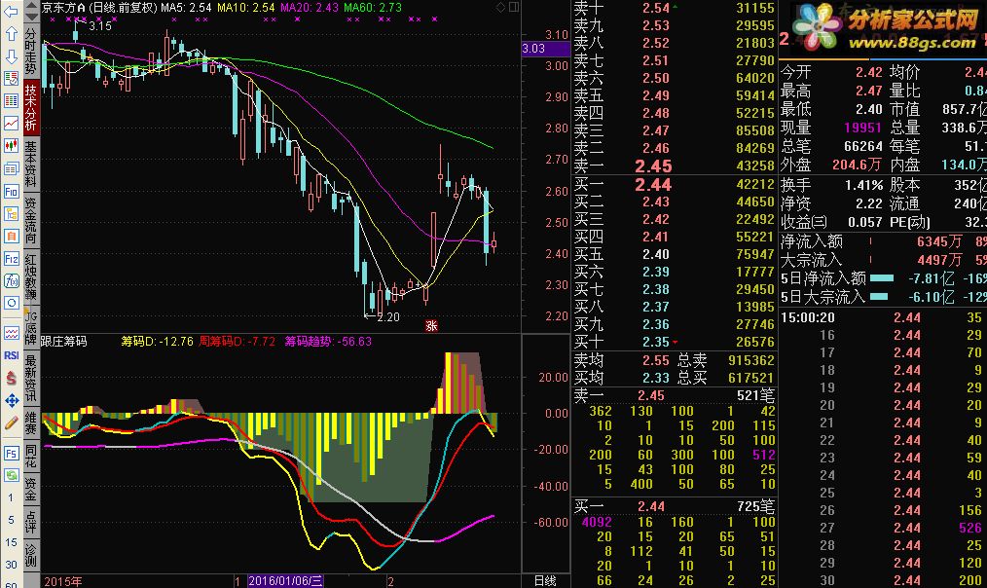Click the MA20: 2.43 label
This screenshot has width=987, height=588.
(310, 8)
